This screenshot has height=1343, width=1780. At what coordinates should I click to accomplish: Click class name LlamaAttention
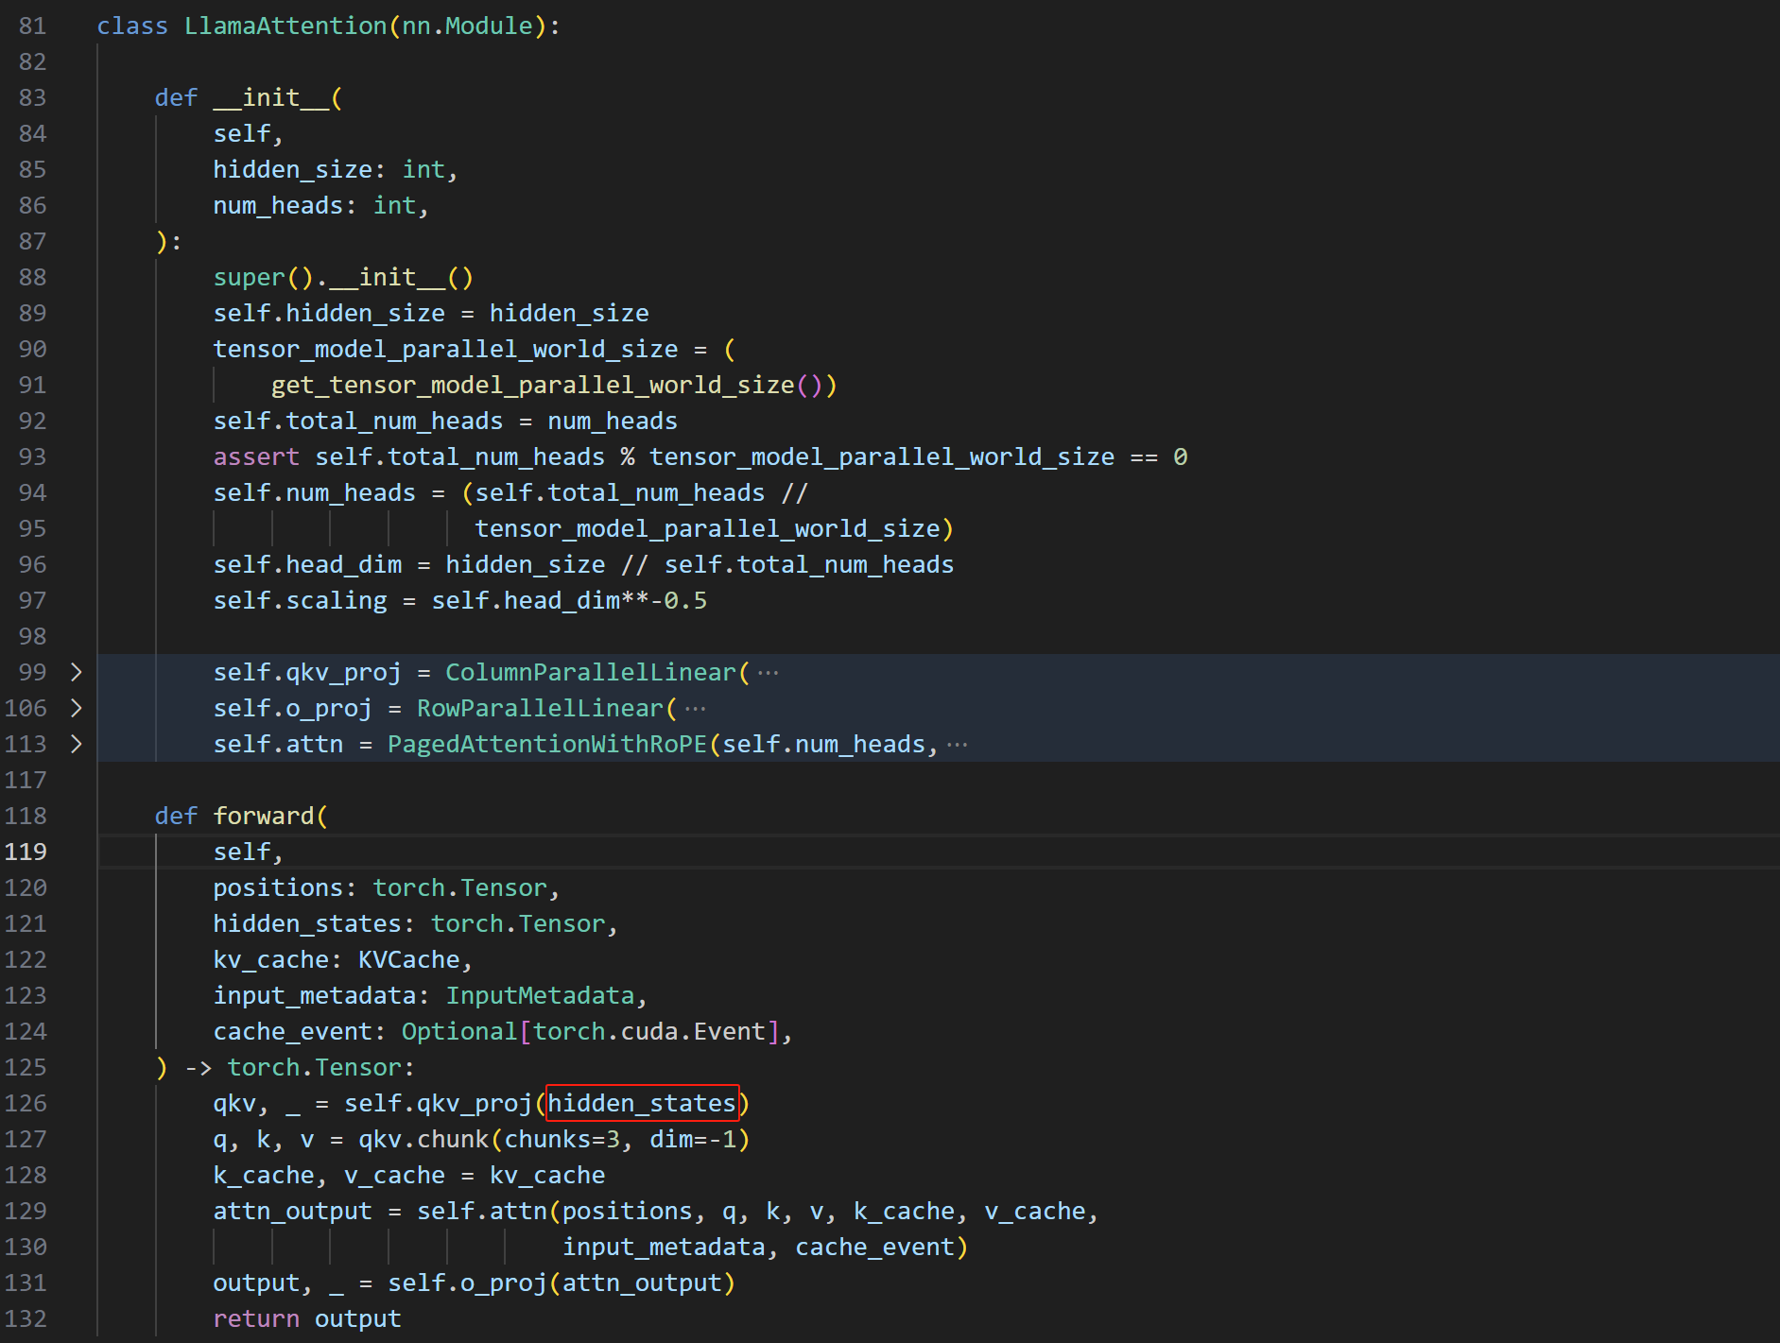tap(285, 26)
